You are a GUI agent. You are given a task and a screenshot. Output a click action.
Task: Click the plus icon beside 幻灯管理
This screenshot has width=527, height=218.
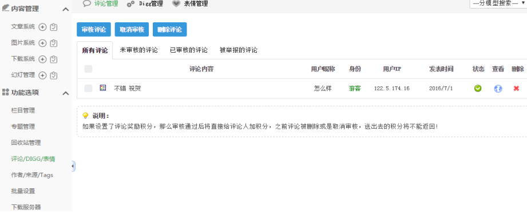pos(42,76)
